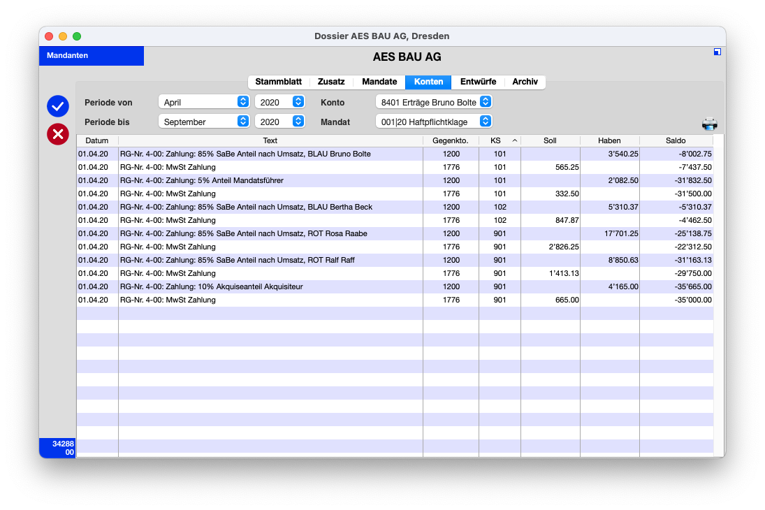Viewport: 765px width, 510px height.
Task: Print the account list with the printer icon
Action: click(x=709, y=124)
